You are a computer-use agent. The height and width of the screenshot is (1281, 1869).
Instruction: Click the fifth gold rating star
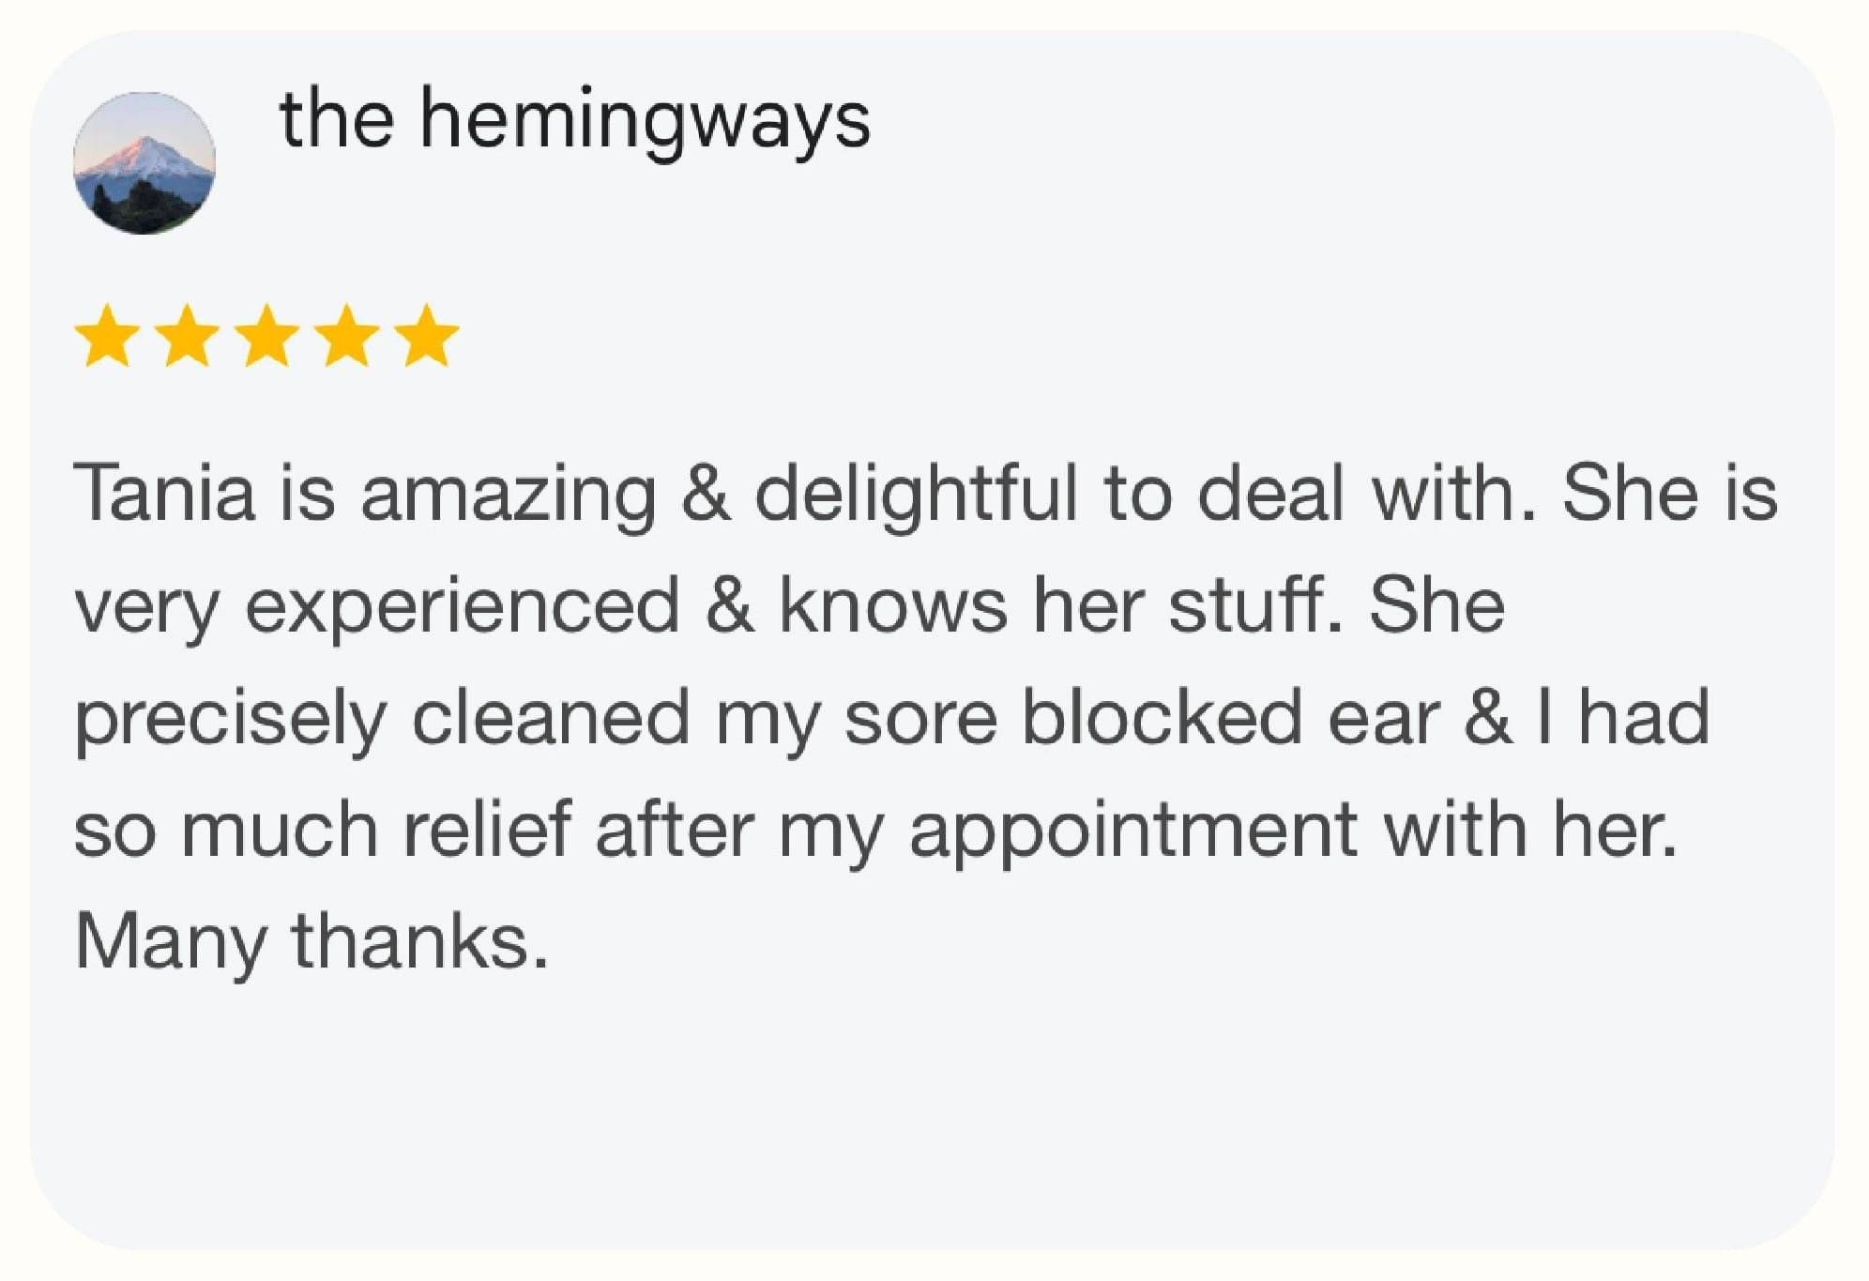(427, 335)
